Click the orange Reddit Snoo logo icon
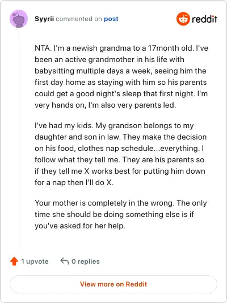Viewport: 227px width, 303px height. click(183, 19)
